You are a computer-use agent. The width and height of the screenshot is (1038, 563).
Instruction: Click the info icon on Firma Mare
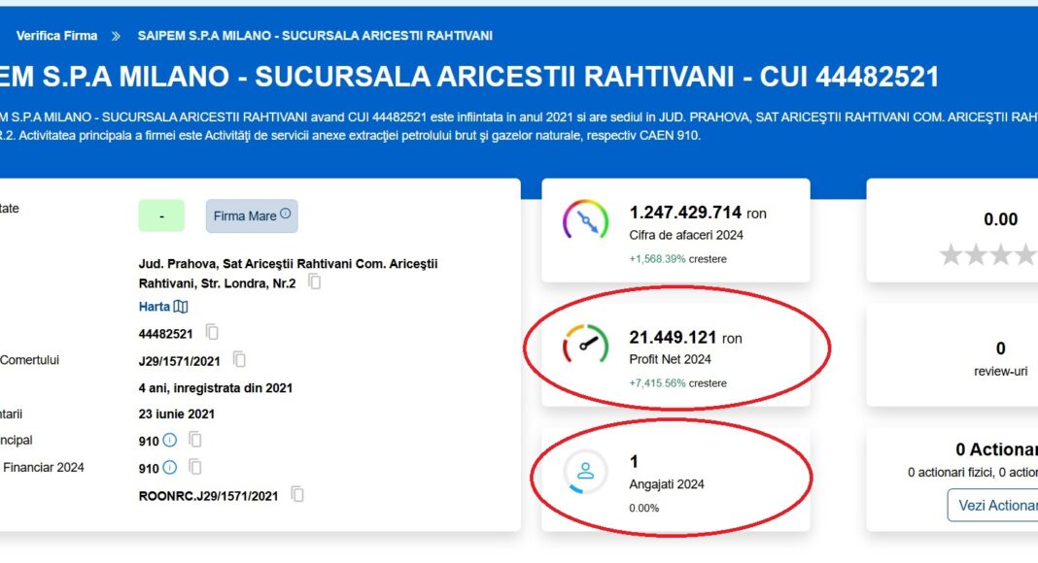(286, 214)
